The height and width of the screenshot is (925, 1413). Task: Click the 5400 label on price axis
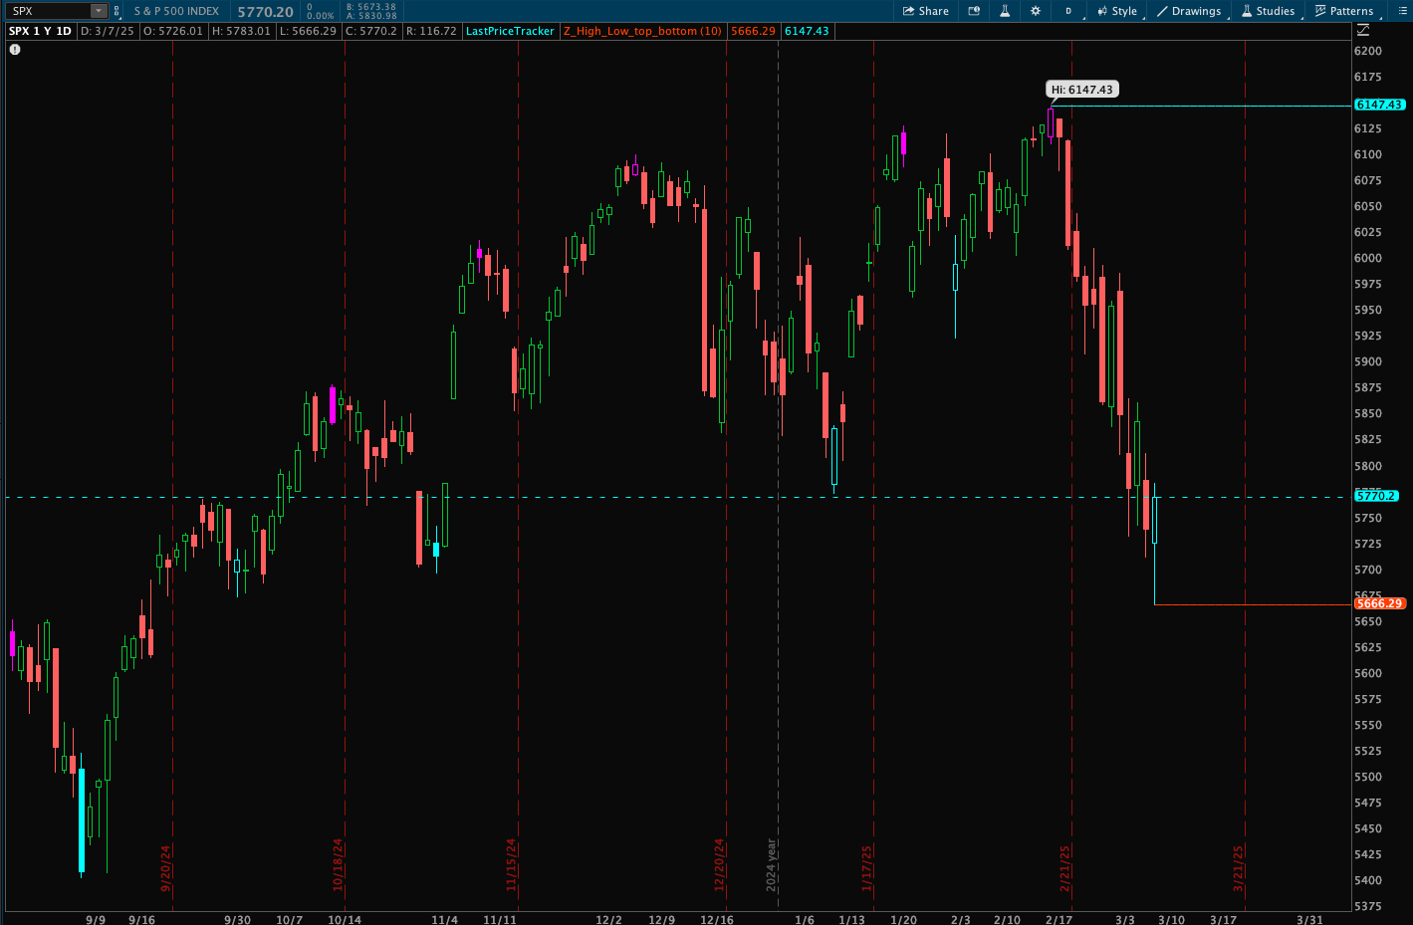click(x=1368, y=880)
